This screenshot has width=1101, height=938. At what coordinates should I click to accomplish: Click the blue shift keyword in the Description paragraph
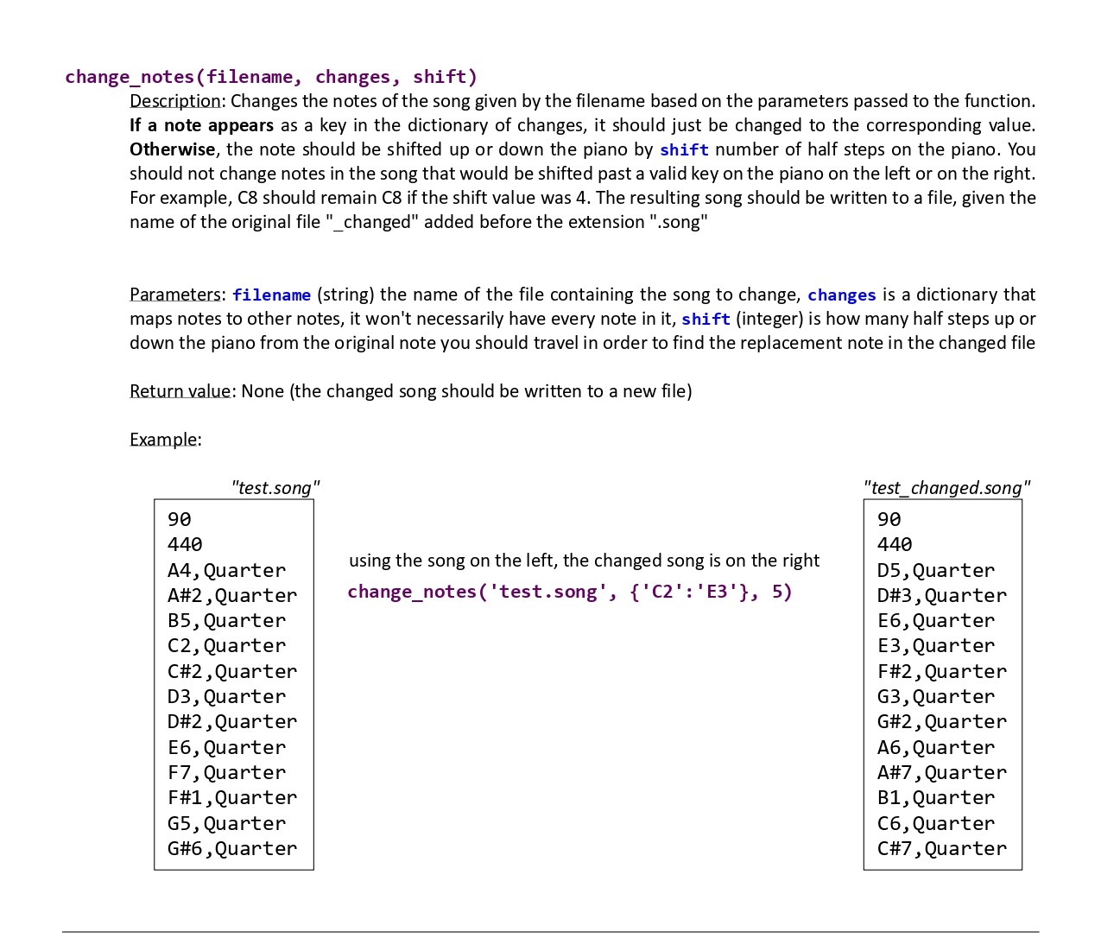coord(684,150)
